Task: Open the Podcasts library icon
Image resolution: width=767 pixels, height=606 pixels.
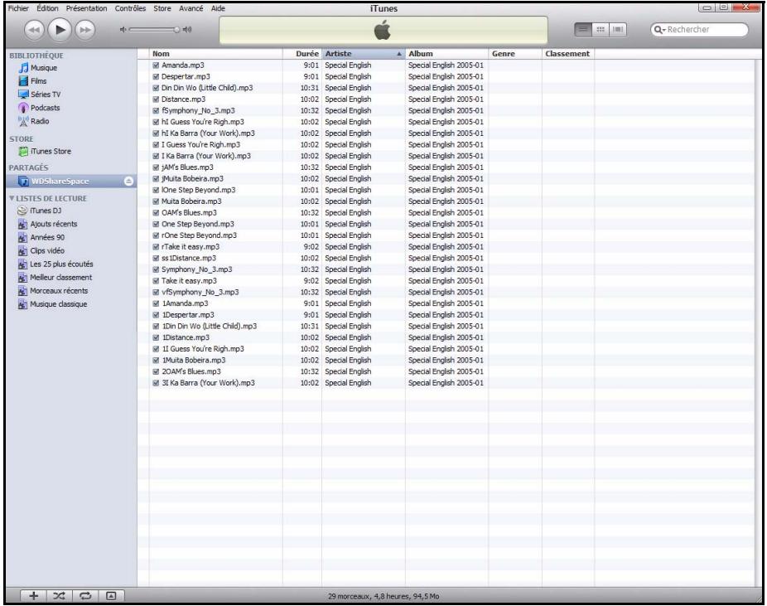Action: tap(23, 107)
